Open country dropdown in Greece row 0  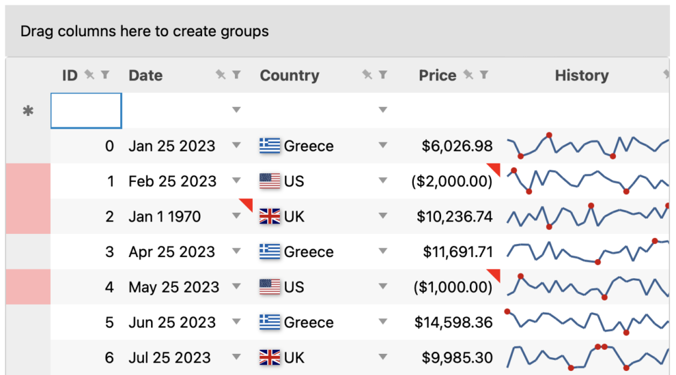click(383, 146)
